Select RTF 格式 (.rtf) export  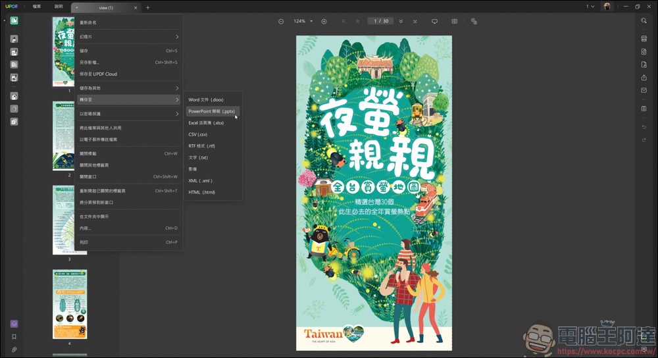(213, 146)
